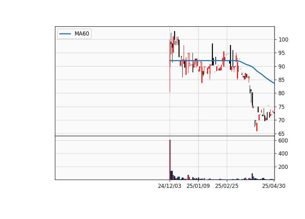Viewport: 305px width, 219px height.
Task: Click the 100 price axis label
Action: [x=283, y=40]
